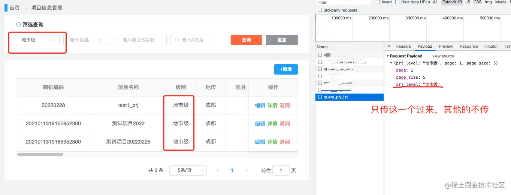Click the 400000 ms timeline marker
511x195 pixels.
pos(453,18)
